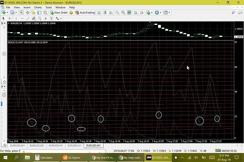Select the Crosshair tool

9,18
